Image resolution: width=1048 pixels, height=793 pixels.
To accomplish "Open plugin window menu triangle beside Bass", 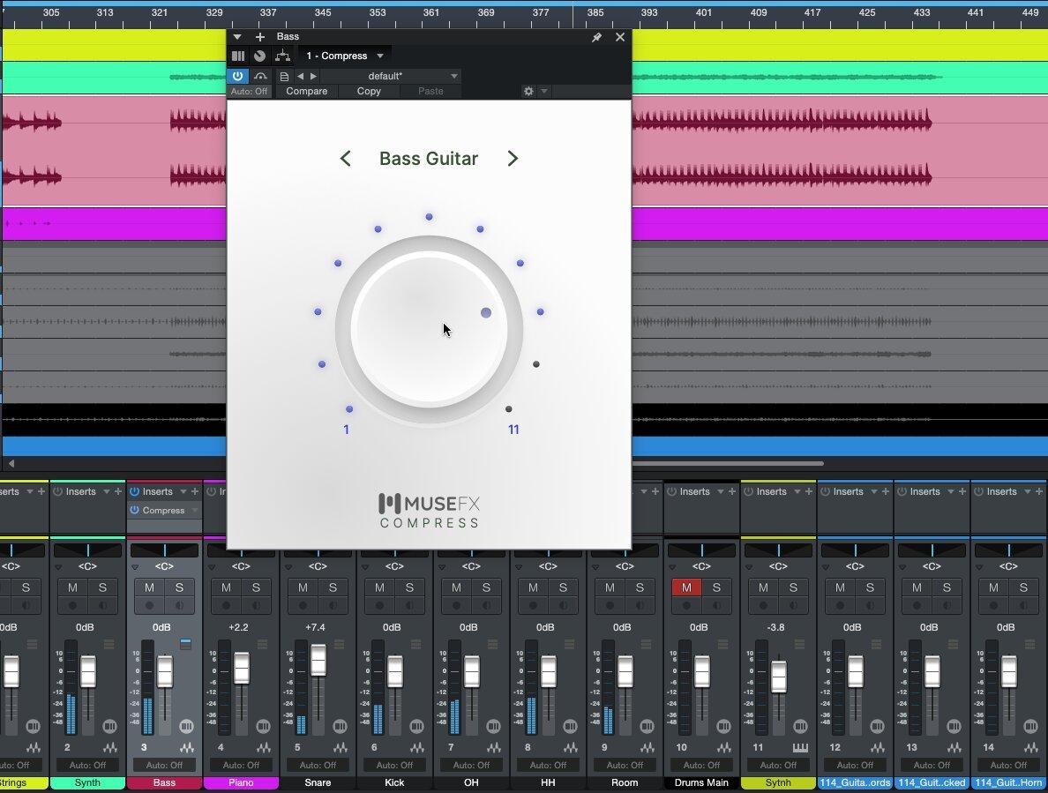I will click(x=237, y=37).
